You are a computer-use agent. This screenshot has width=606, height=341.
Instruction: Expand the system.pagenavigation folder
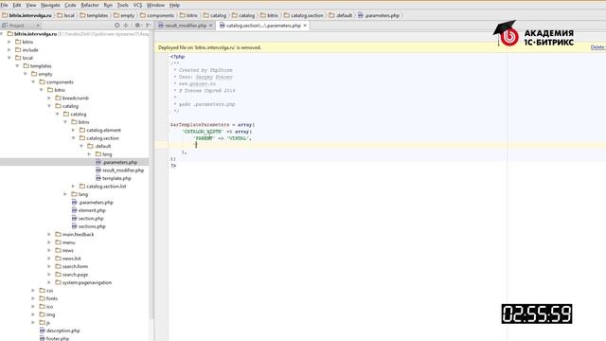(x=49, y=282)
